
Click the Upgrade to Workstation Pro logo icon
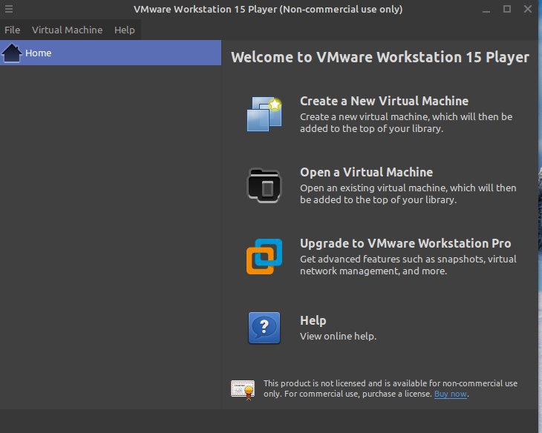point(264,257)
